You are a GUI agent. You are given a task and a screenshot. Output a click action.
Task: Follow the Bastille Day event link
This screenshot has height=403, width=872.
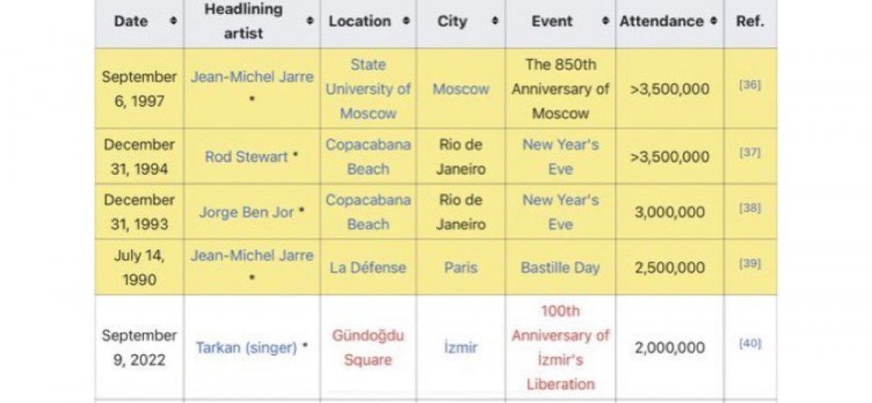point(560,267)
